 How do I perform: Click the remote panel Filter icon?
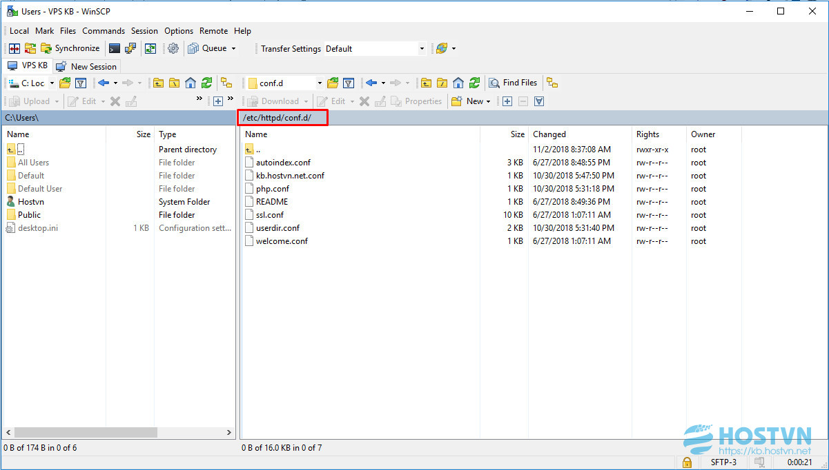(x=349, y=83)
